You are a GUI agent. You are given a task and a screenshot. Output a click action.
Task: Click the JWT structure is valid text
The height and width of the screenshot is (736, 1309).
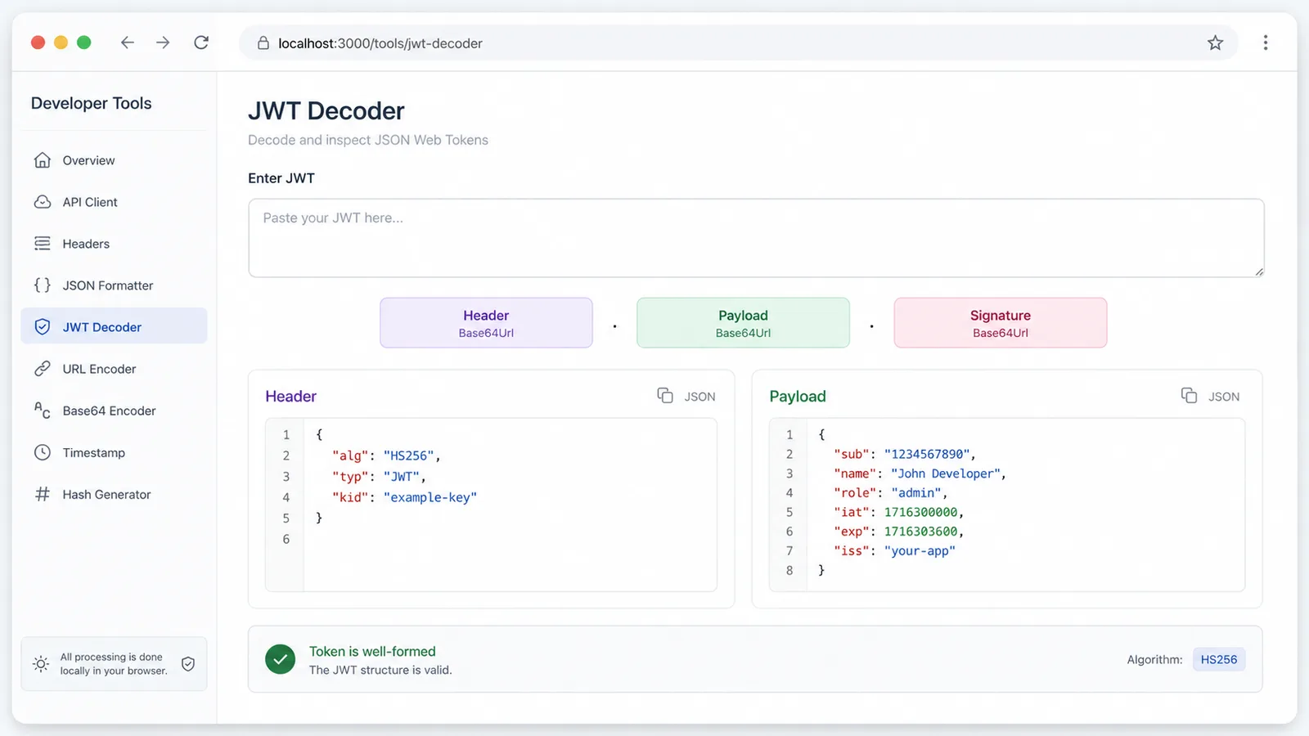point(380,670)
